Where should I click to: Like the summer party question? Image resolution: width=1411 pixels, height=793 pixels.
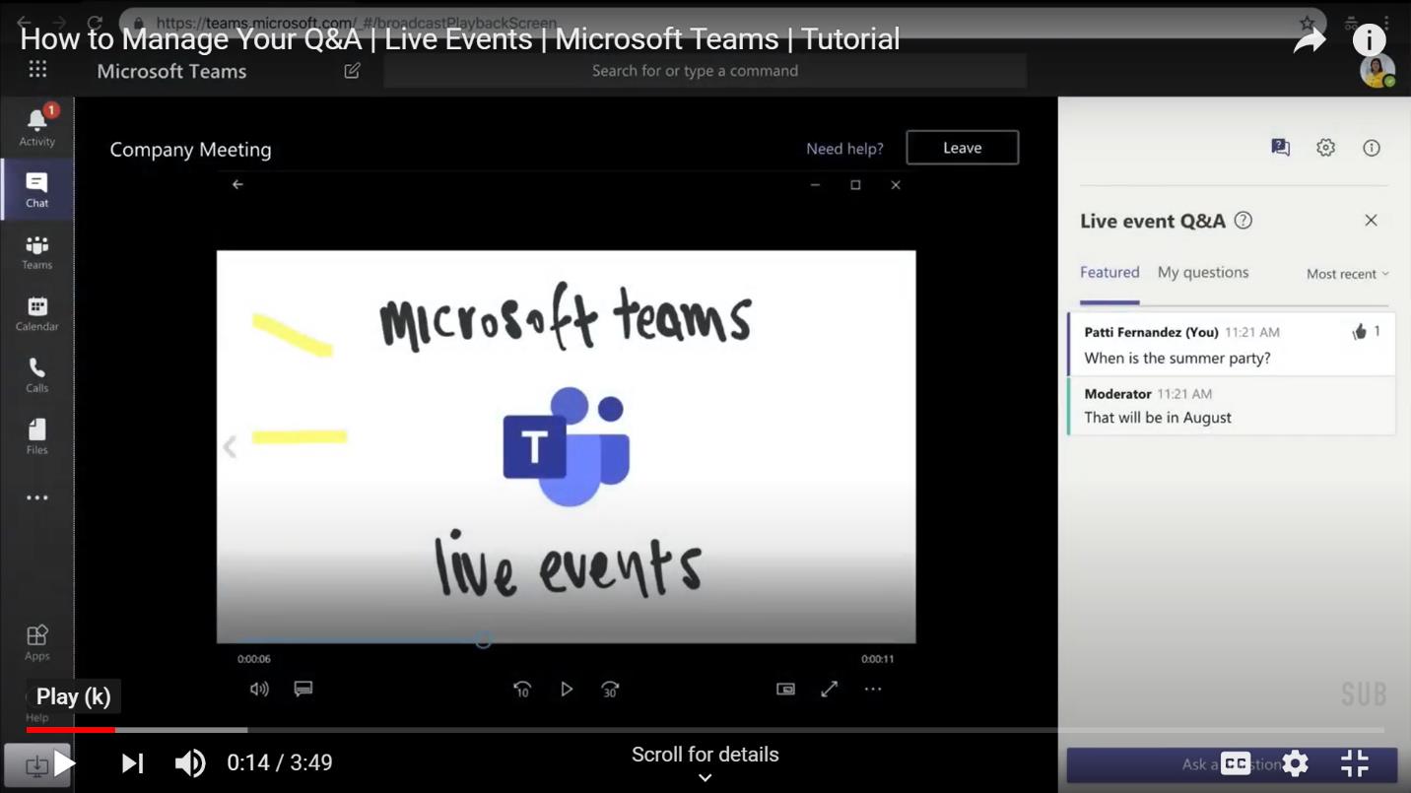(x=1360, y=332)
